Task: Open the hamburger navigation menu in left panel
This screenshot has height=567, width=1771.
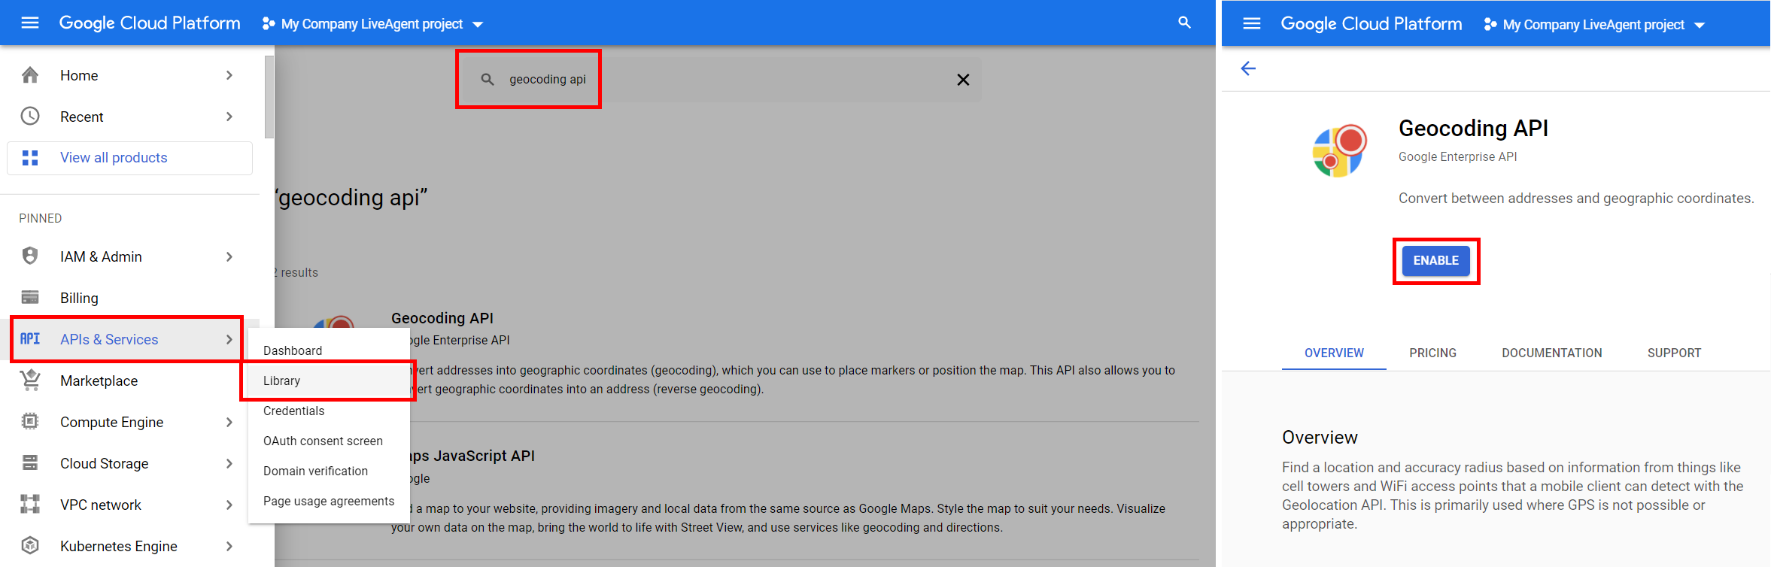Action: pos(30,23)
